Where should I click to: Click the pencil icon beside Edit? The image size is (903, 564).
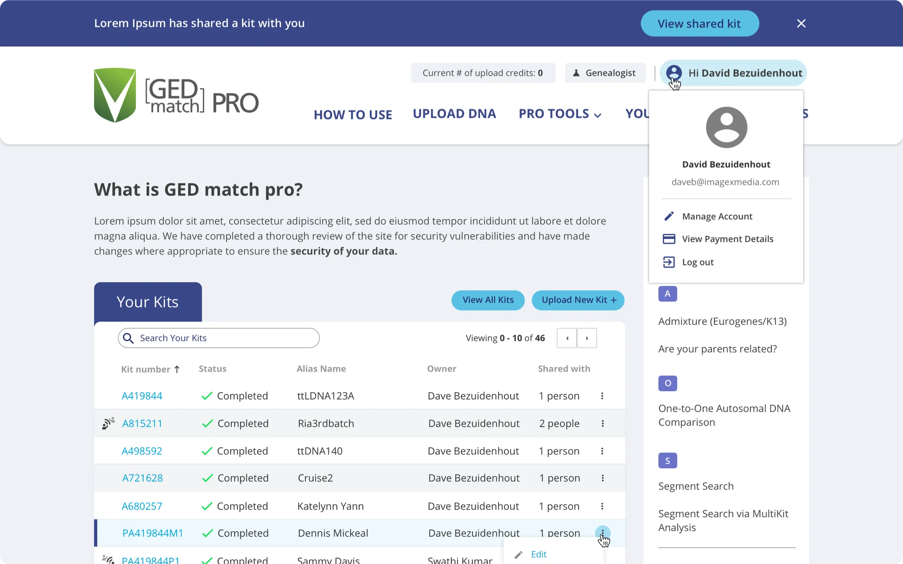tap(519, 555)
